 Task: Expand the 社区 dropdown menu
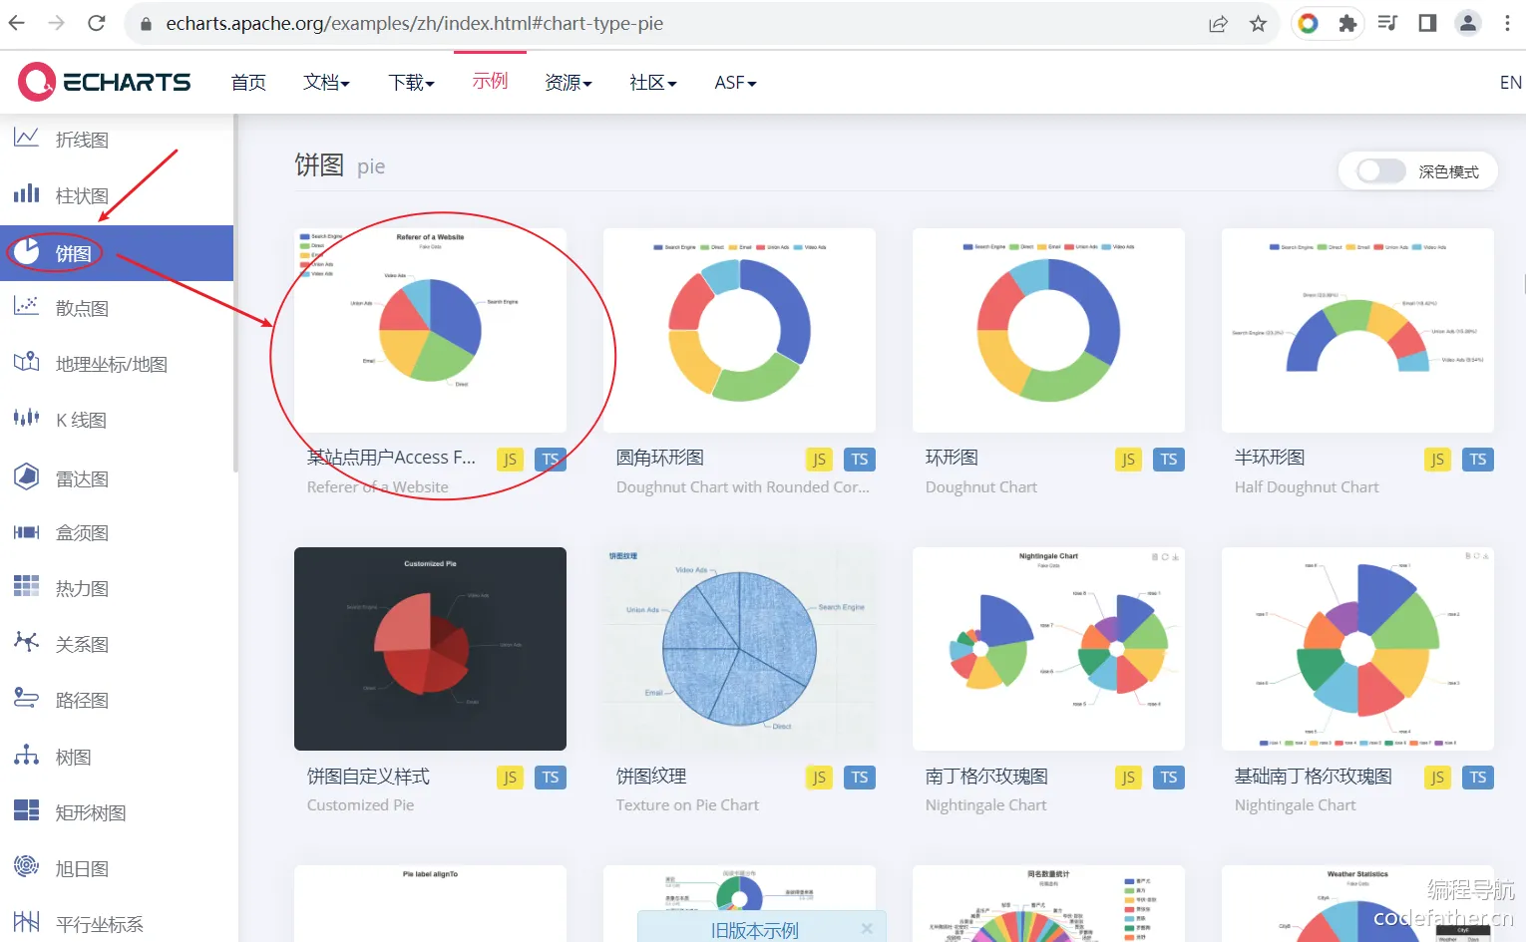point(653,82)
